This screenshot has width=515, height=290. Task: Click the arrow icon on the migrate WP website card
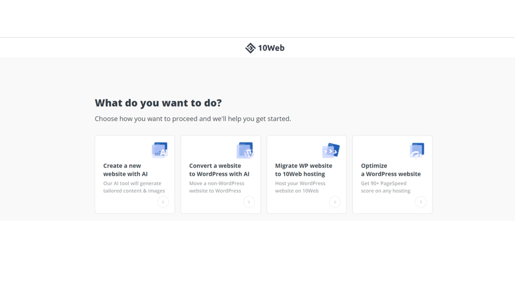(335, 202)
